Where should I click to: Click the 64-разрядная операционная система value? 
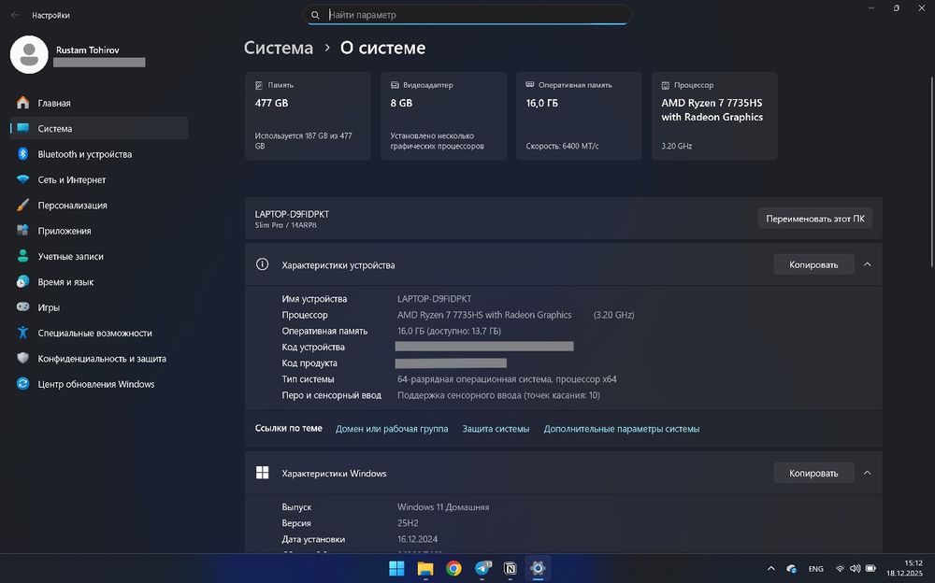pyautogui.click(x=507, y=379)
